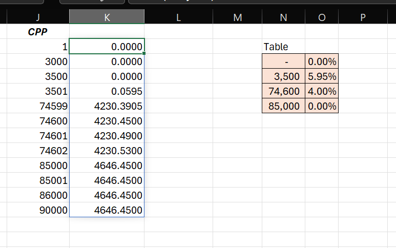Viewport: 396px width, 248px height.
Task: Click the cell with value 74599
Action: pos(38,106)
